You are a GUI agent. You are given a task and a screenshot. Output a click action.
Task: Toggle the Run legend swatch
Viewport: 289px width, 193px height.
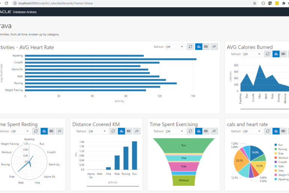click(276, 145)
